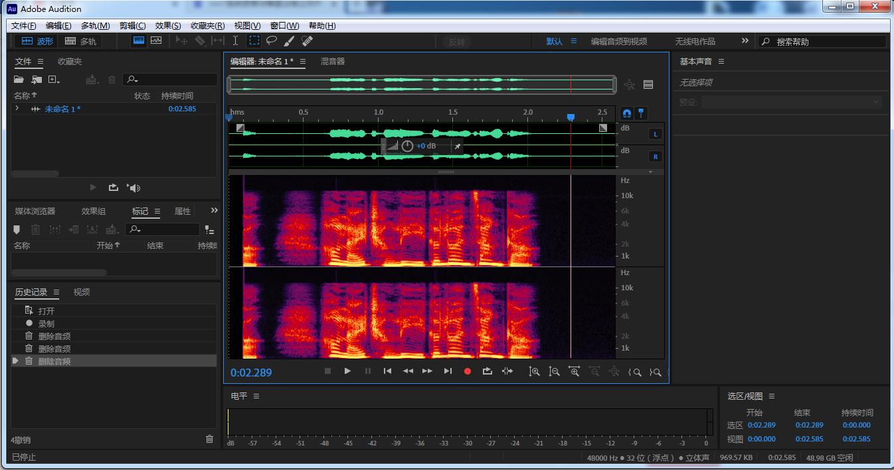The height and width of the screenshot is (470, 894).
Task: Switch to Multitrack view
Action: (x=80, y=41)
